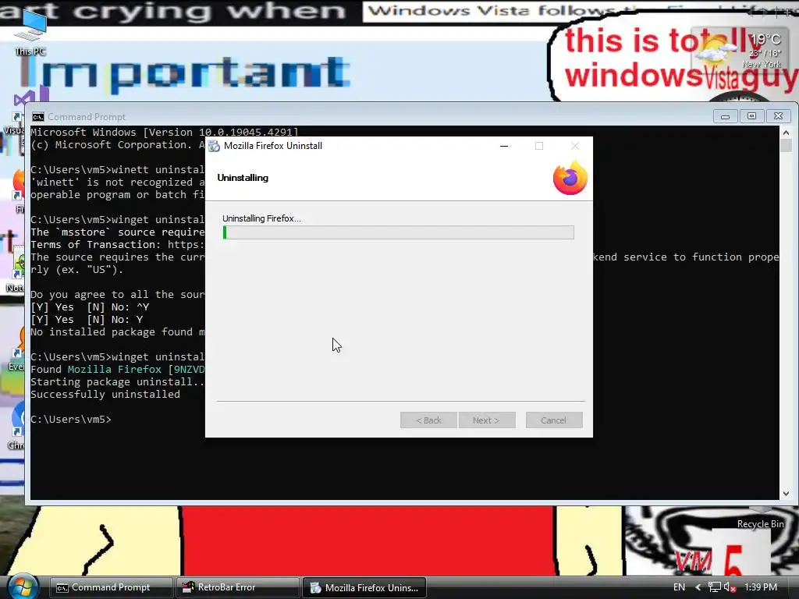Click 'Uninstalling Firefox...' status text
The height and width of the screenshot is (599, 799).
(x=261, y=218)
